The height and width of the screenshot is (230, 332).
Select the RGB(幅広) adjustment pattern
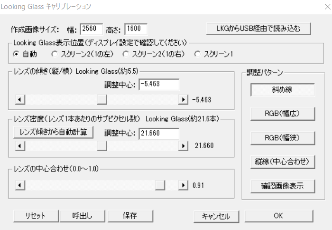(283, 114)
